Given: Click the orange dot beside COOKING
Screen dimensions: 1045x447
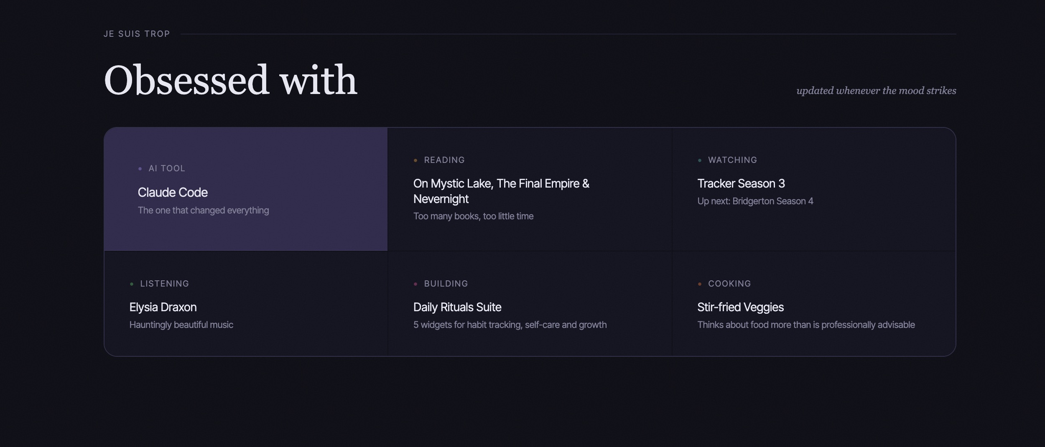Looking at the screenshot, I should coord(700,284).
